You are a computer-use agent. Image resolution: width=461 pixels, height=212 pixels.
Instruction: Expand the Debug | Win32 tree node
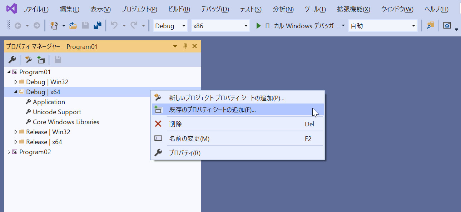[x=16, y=82]
